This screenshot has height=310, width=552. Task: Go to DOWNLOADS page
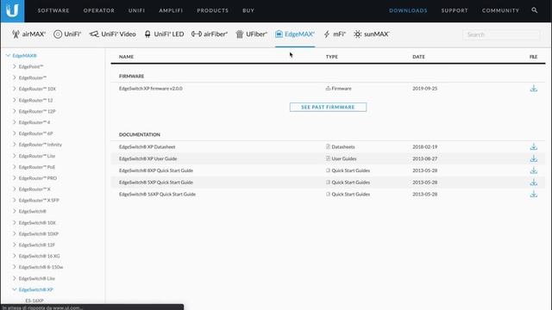408,10
